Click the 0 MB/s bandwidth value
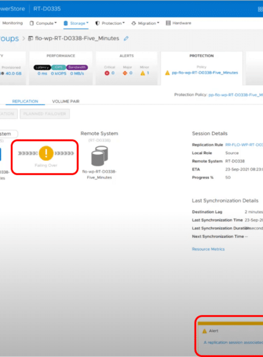This screenshot has height=357, width=263. pyautogui.click(x=77, y=74)
